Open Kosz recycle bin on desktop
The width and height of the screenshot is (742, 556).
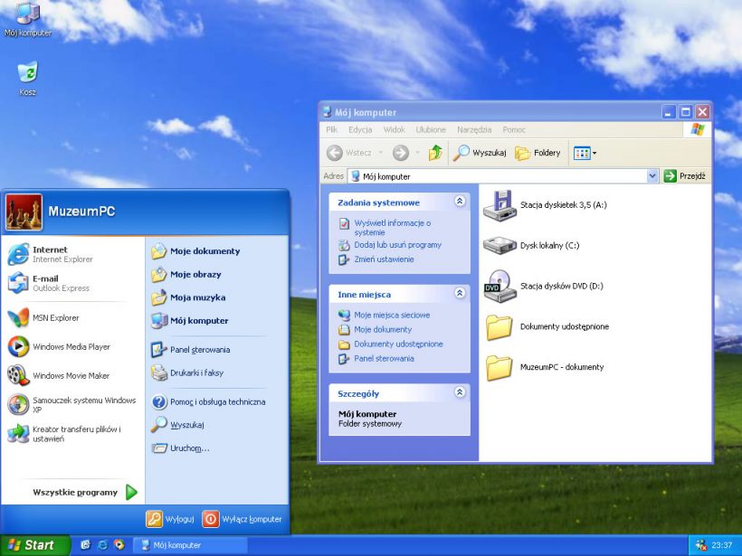27,74
